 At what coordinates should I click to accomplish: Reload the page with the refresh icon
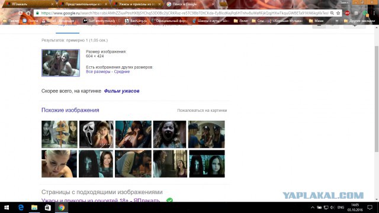[x=21, y=13]
